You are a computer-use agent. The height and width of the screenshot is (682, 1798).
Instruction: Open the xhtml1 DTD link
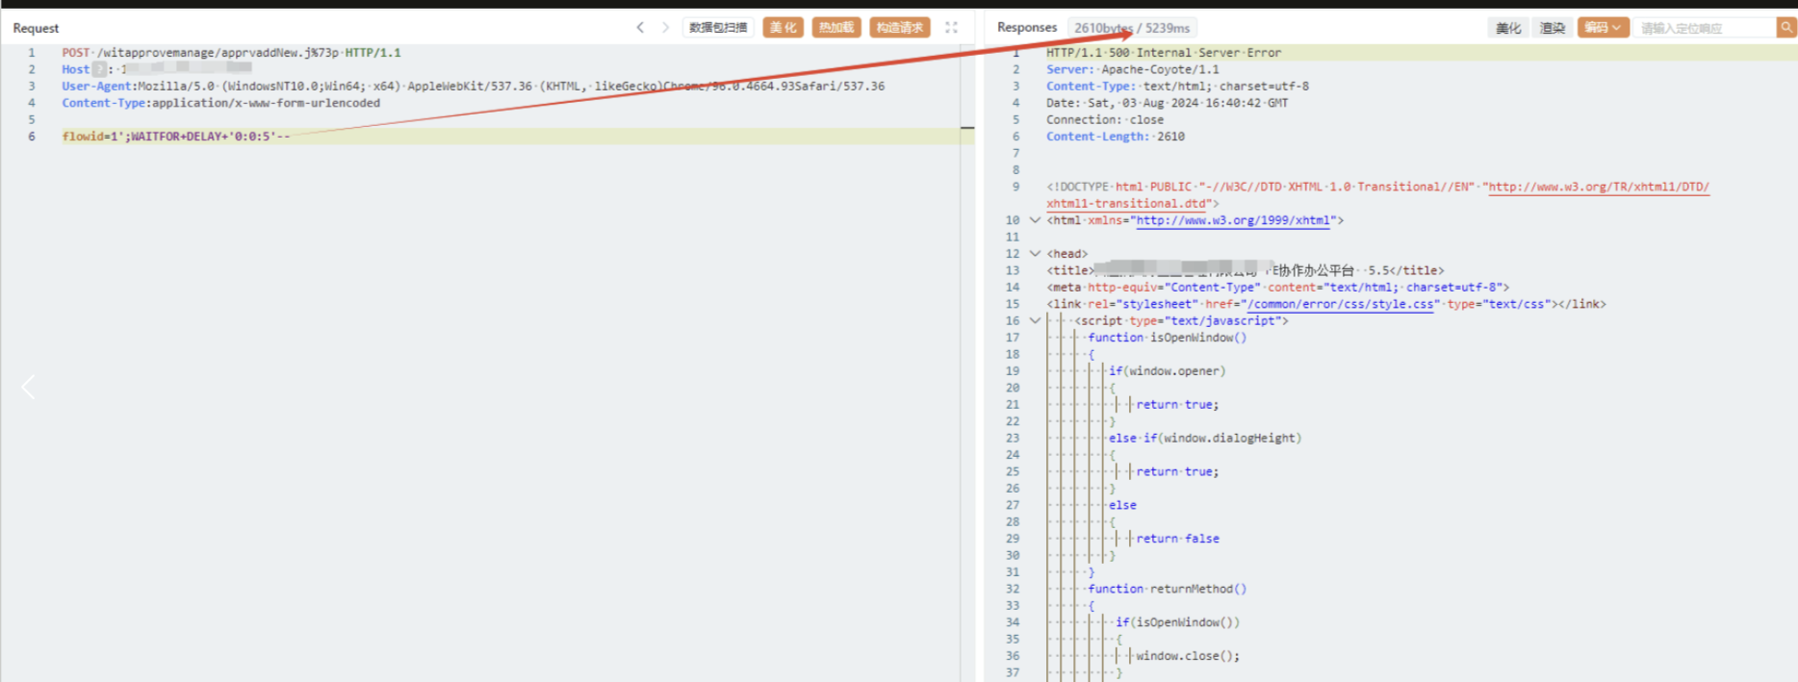point(1599,187)
